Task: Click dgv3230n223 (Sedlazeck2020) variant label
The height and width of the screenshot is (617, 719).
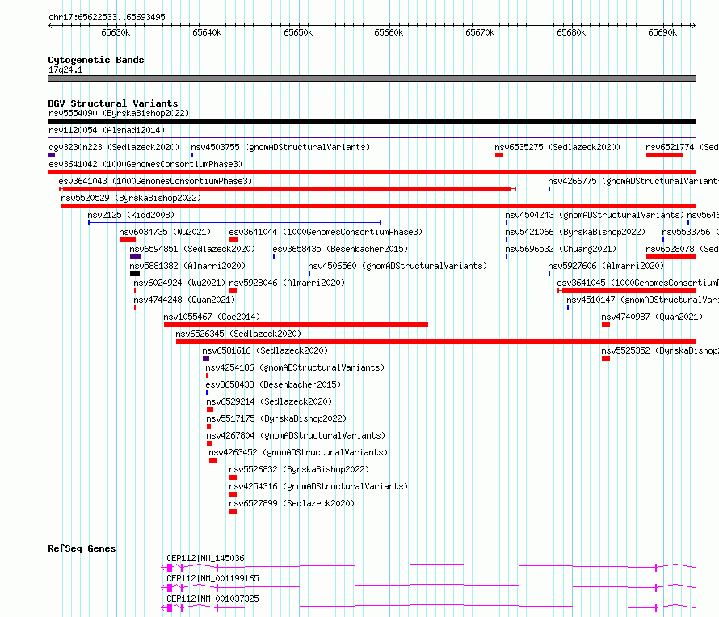Action: pos(114,147)
